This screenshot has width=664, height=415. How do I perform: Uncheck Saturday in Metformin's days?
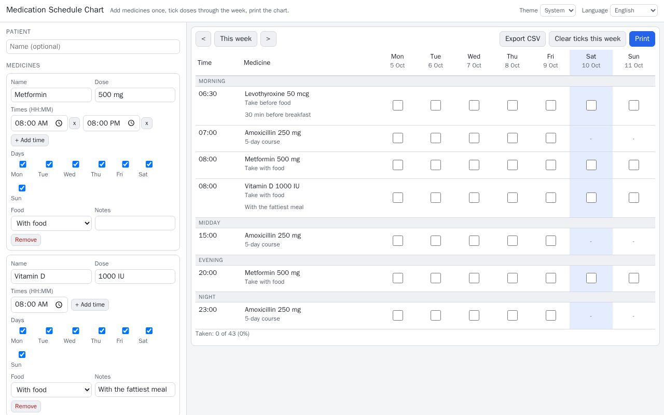149,164
